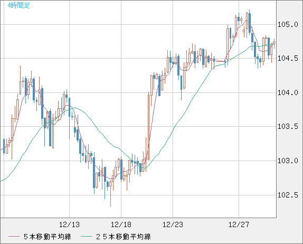
Task: Click the 12/23 date label
Action: [173, 224]
